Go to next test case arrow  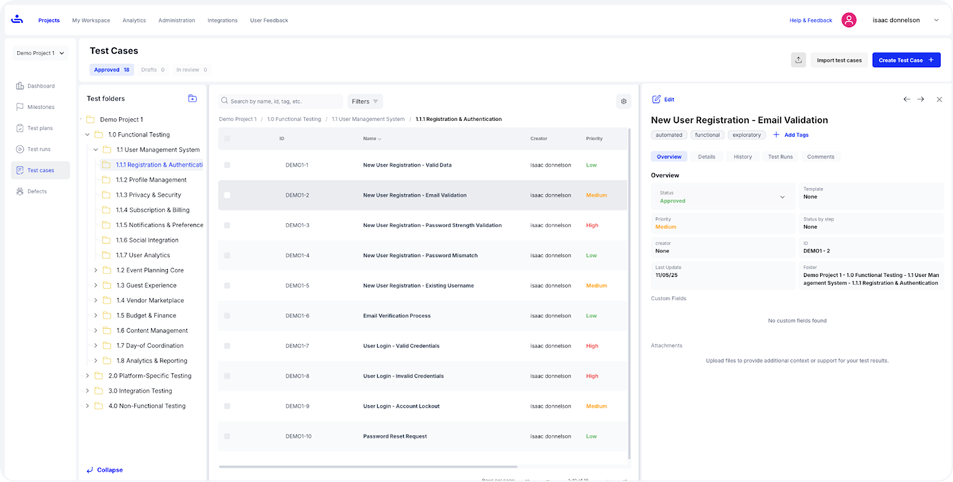[920, 99]
